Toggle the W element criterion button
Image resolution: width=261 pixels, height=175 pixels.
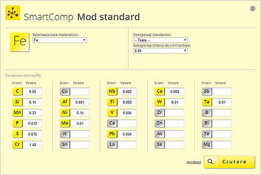pyautogui.click(x=159, y=102)
